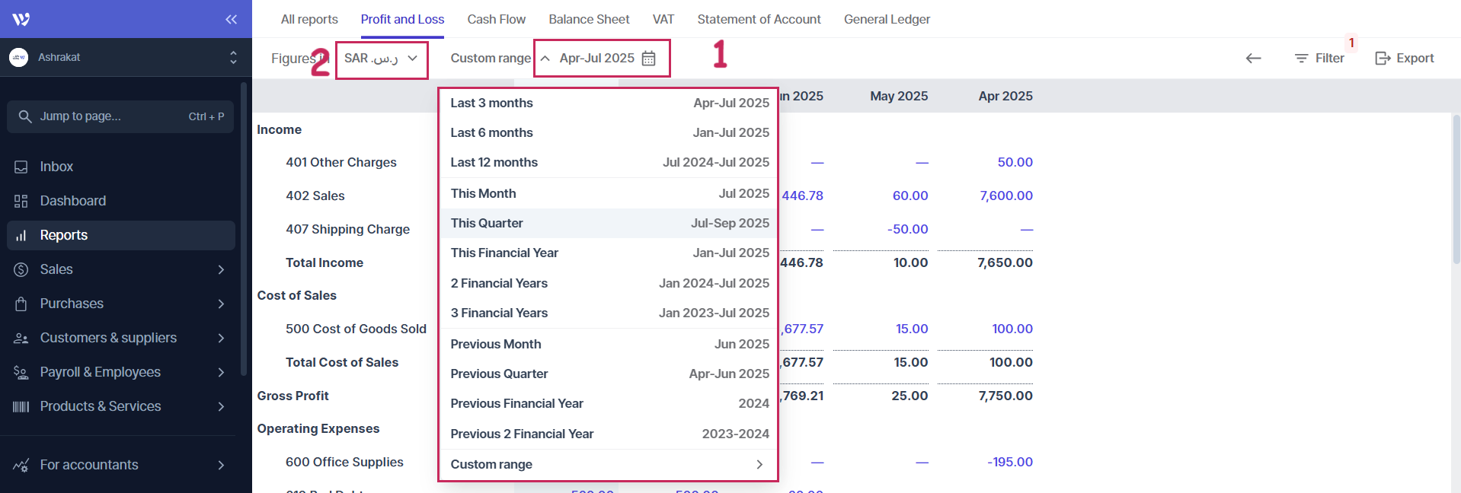Click the calendar icon beside Apr-Jul 2025

click(x=648, y=59)
